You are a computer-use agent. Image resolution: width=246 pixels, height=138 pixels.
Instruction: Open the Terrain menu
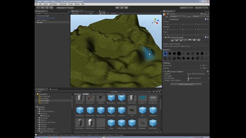pos(70,4)
